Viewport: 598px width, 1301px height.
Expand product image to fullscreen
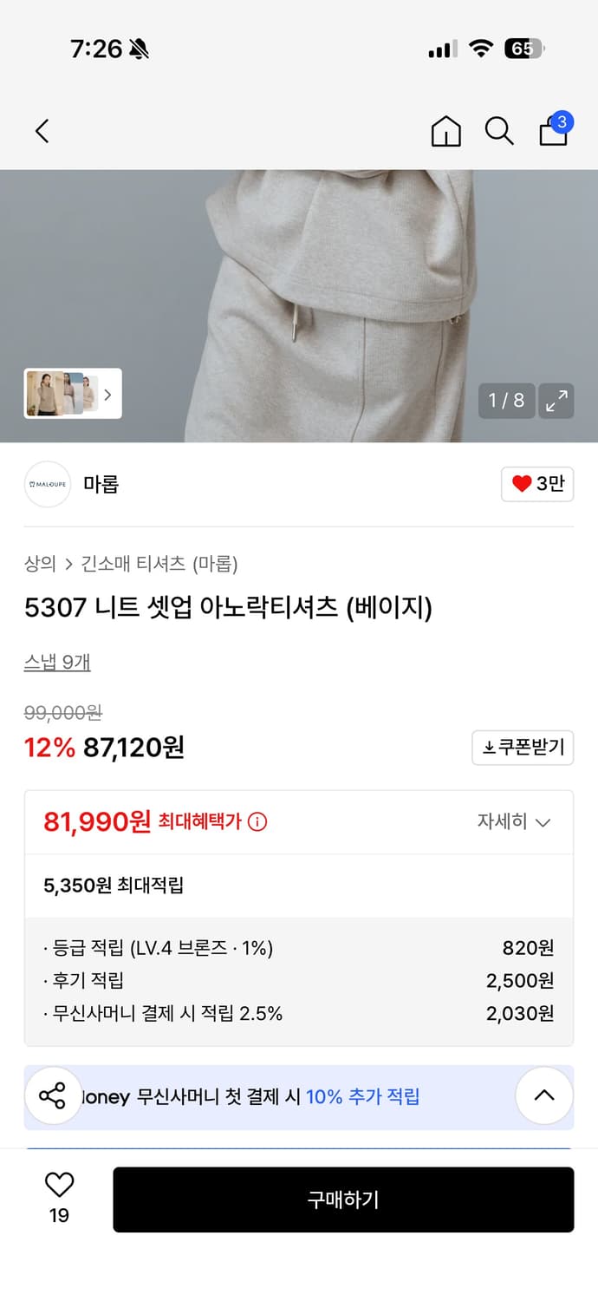pyautogui.click(x=556, y=401)
